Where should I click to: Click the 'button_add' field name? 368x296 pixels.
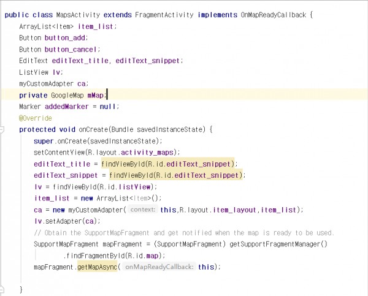pos(65,38)
